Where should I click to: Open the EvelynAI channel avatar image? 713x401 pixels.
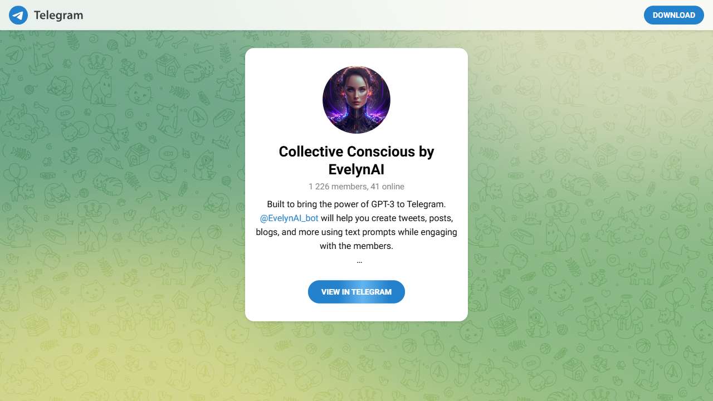point(356,100)
